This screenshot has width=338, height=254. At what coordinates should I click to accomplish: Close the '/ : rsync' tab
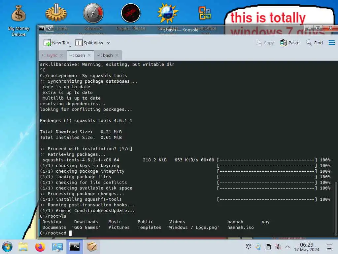coord(61,55)
